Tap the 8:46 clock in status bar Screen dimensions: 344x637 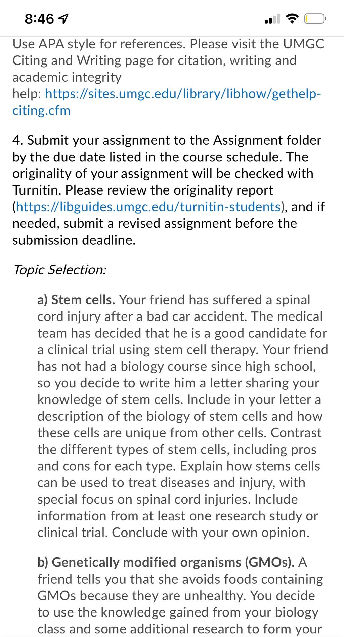(x=39, y=19)
